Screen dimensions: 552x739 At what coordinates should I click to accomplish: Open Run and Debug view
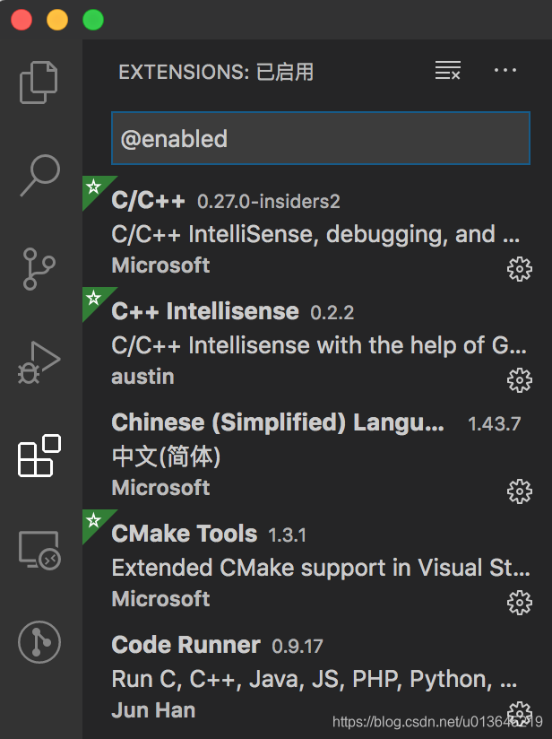click(x=39, y=363)
